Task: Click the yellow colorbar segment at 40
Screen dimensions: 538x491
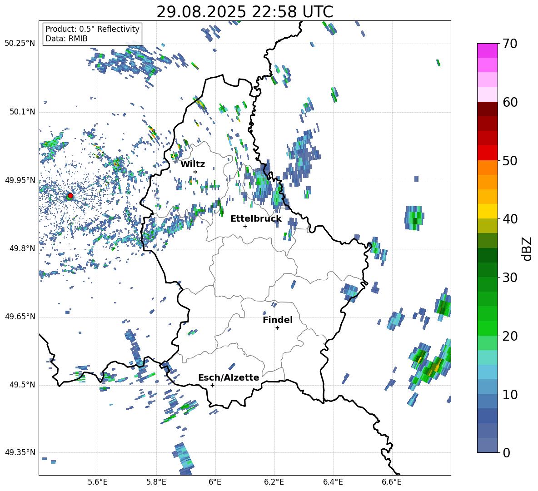Action: click(x=487, y=211)
